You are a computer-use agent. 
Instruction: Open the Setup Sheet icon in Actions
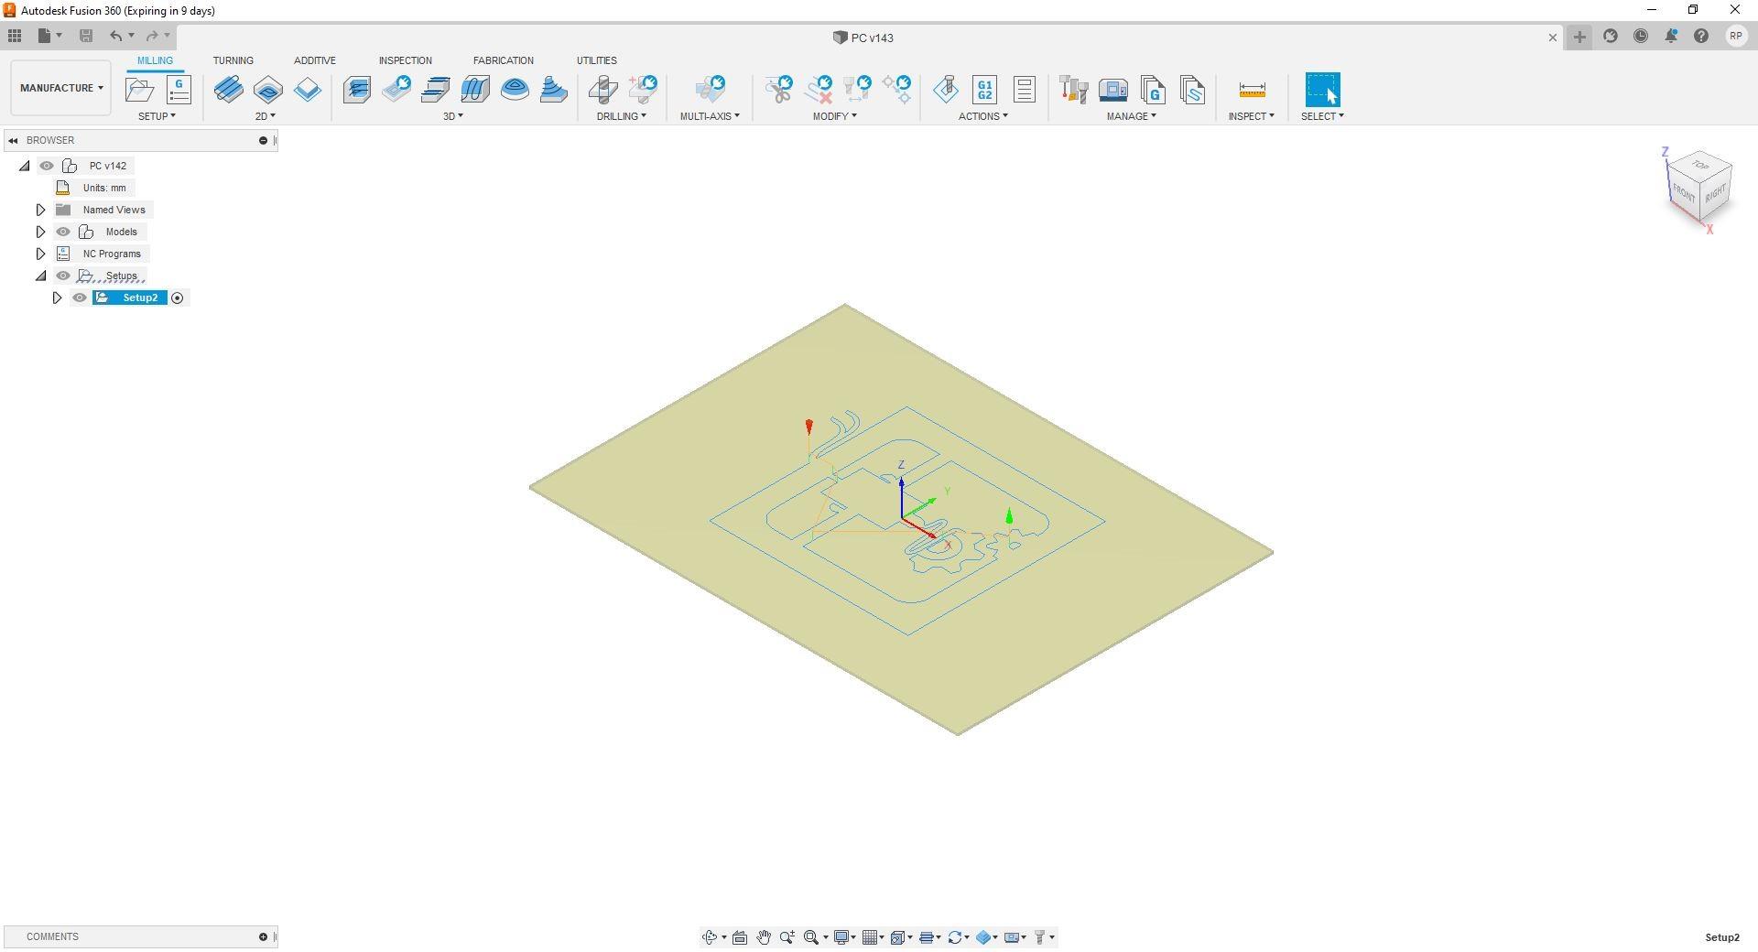[x=1025, y=90]
